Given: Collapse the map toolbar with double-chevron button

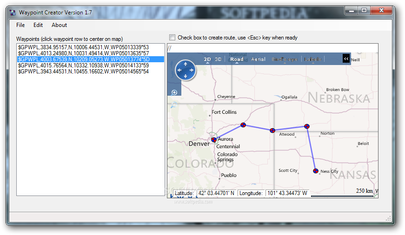Looking at the screenshot, I should click(x=346, y=59).
